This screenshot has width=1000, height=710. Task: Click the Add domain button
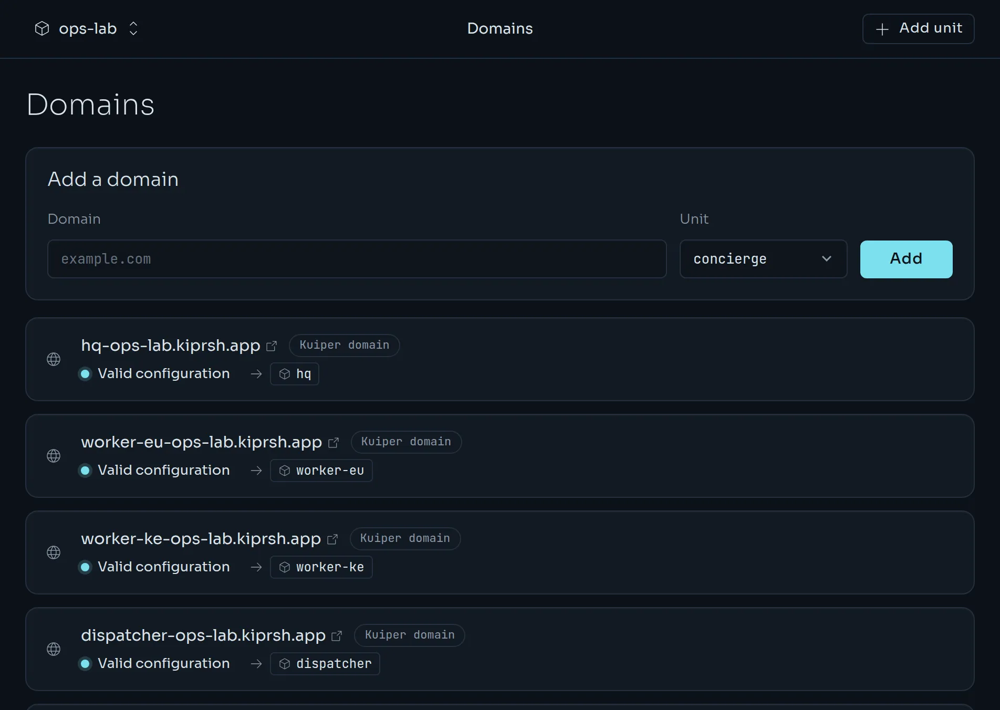pos(906,259)
